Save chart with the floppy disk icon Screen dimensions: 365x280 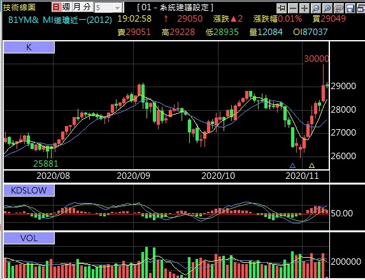coord(350,8)
